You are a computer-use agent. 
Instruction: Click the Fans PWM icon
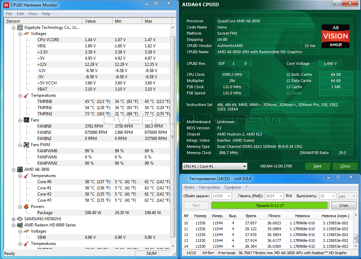[26, 145]
